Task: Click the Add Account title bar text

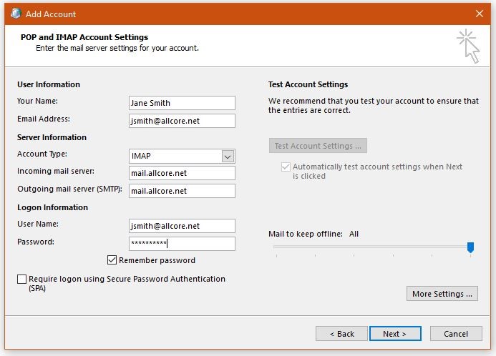Action: point(51,14)
